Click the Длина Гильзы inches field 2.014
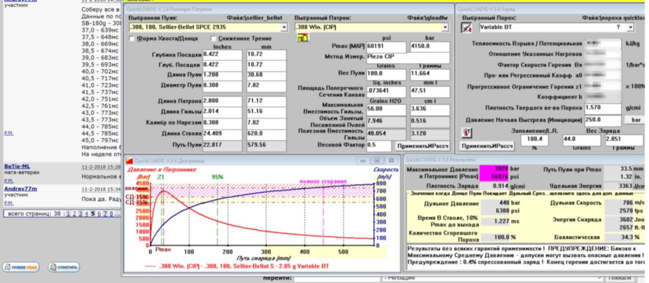 (x=222, y=112)
